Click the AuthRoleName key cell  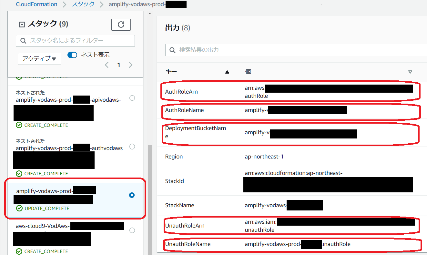click(185, 110)
